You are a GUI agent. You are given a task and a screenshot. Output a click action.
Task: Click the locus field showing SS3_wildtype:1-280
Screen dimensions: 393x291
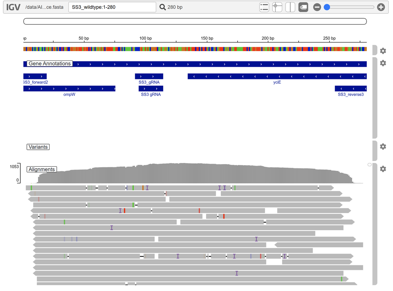[112, 7]
